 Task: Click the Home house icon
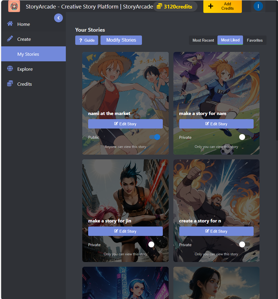coord(10,24)
